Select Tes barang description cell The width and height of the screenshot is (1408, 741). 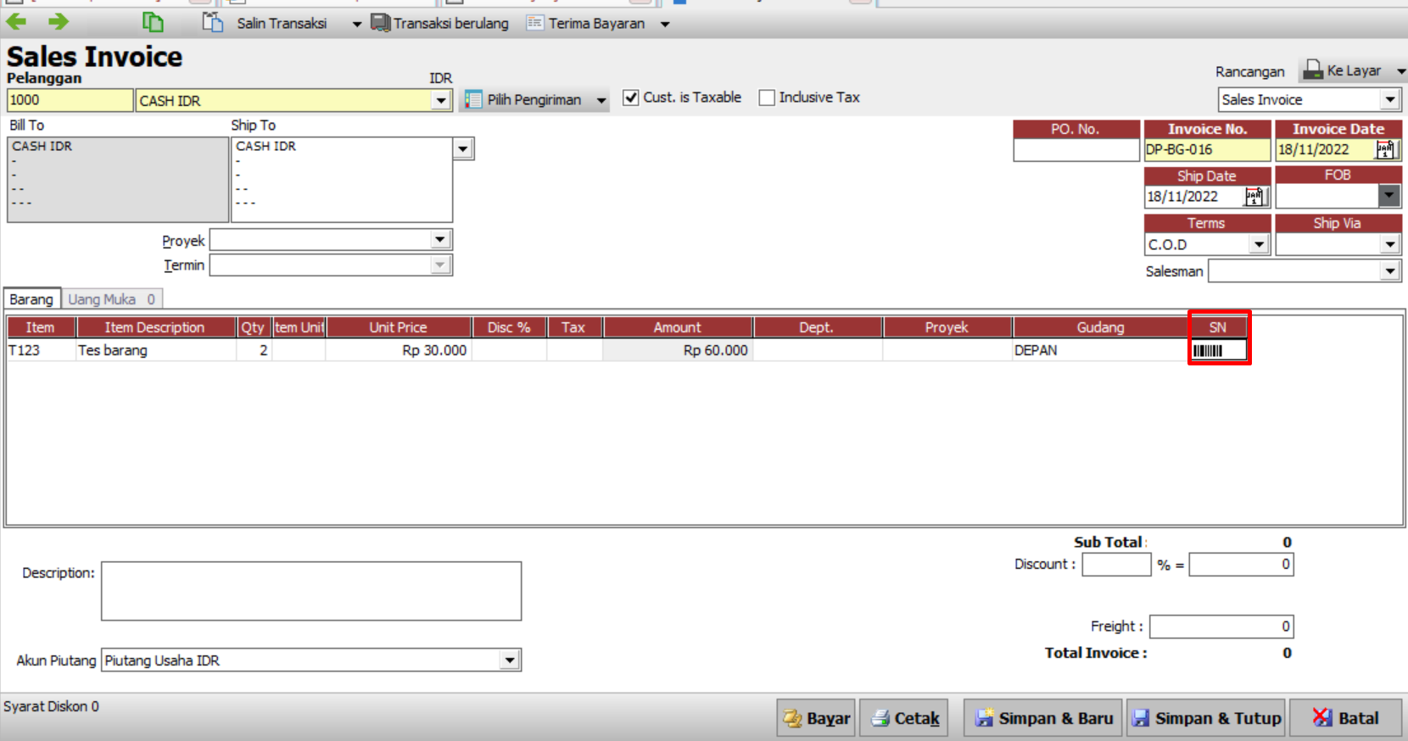point(156,350)
